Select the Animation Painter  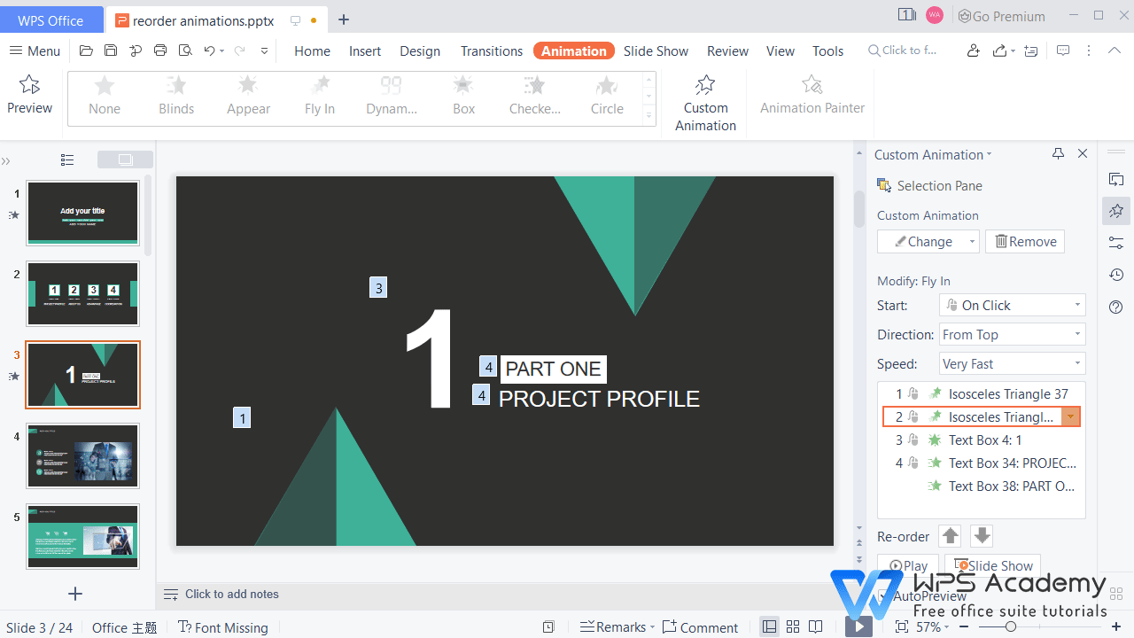(812, 97)
